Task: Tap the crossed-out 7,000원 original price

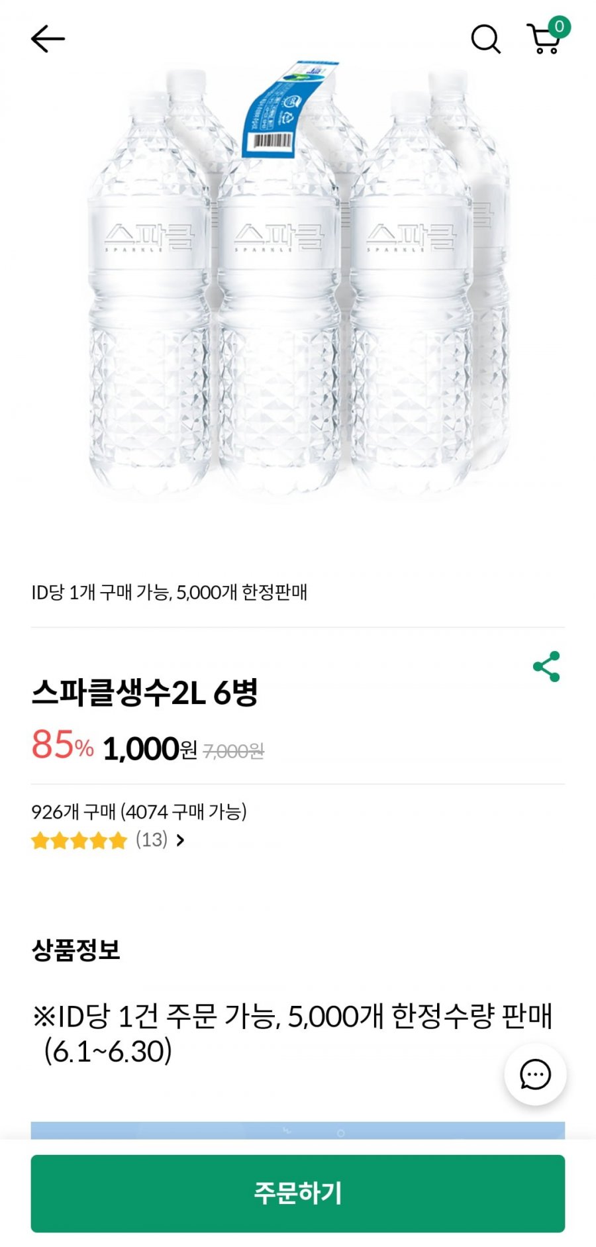Action: 233,751
